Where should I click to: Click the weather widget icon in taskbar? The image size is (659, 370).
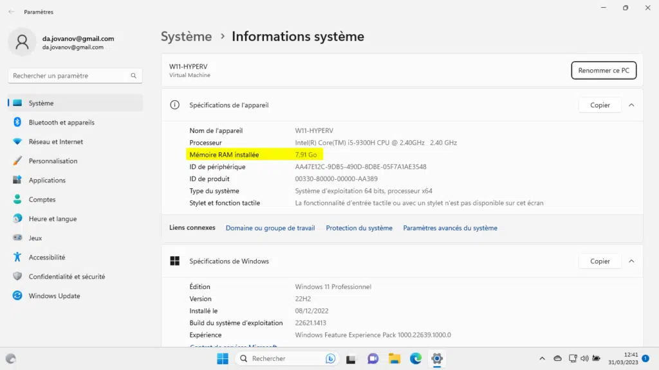10,358
